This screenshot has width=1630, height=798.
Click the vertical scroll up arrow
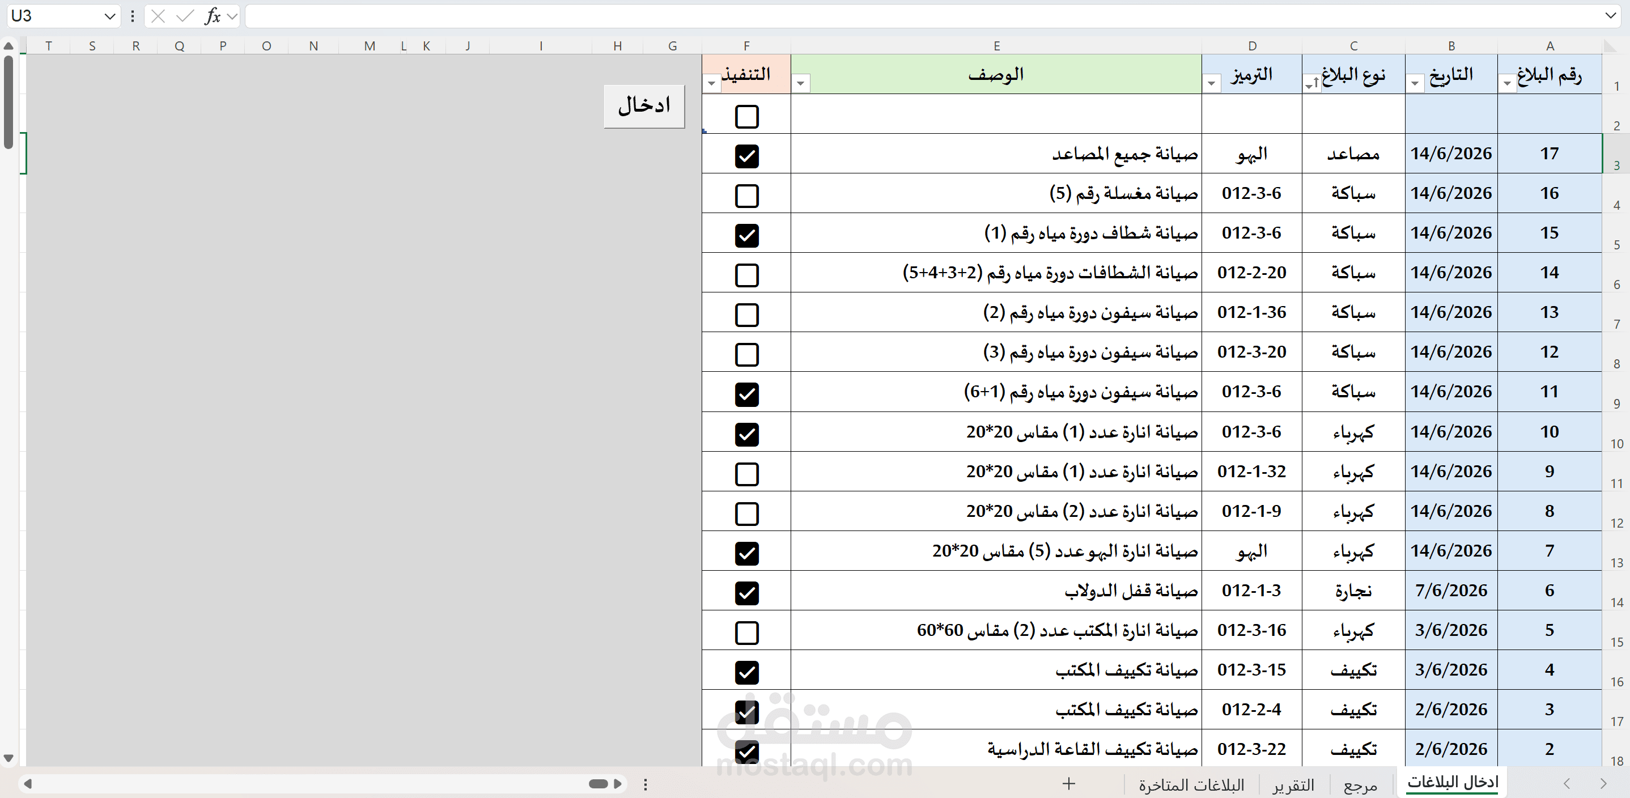point(9,46)
